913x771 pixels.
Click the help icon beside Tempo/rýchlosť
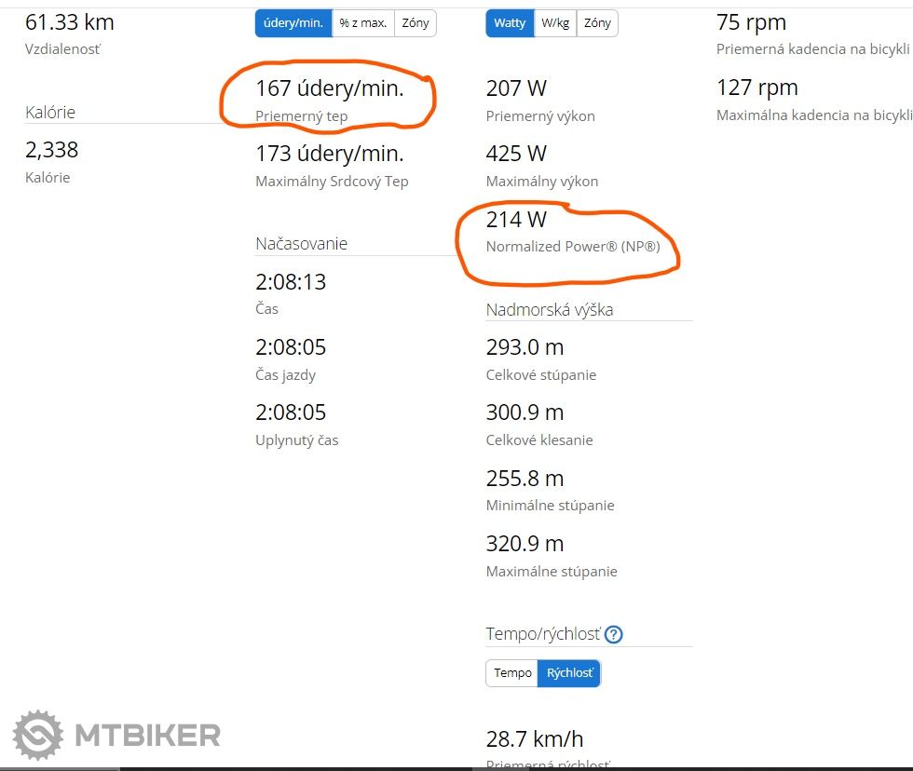click(613, 634)
